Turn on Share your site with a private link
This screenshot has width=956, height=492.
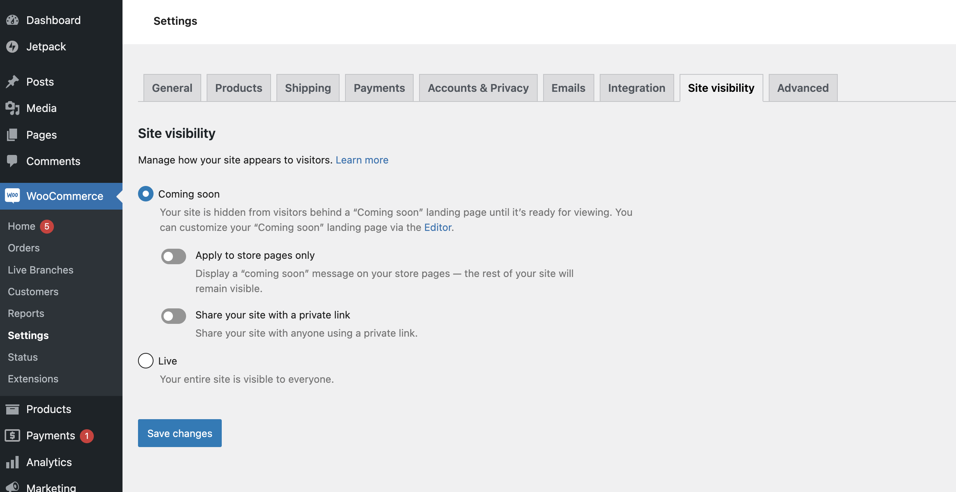pos(173,316)
